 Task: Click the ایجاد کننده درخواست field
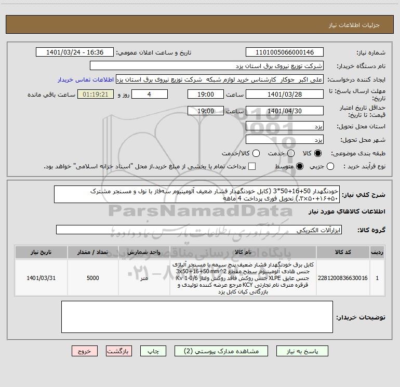(220, 79)
